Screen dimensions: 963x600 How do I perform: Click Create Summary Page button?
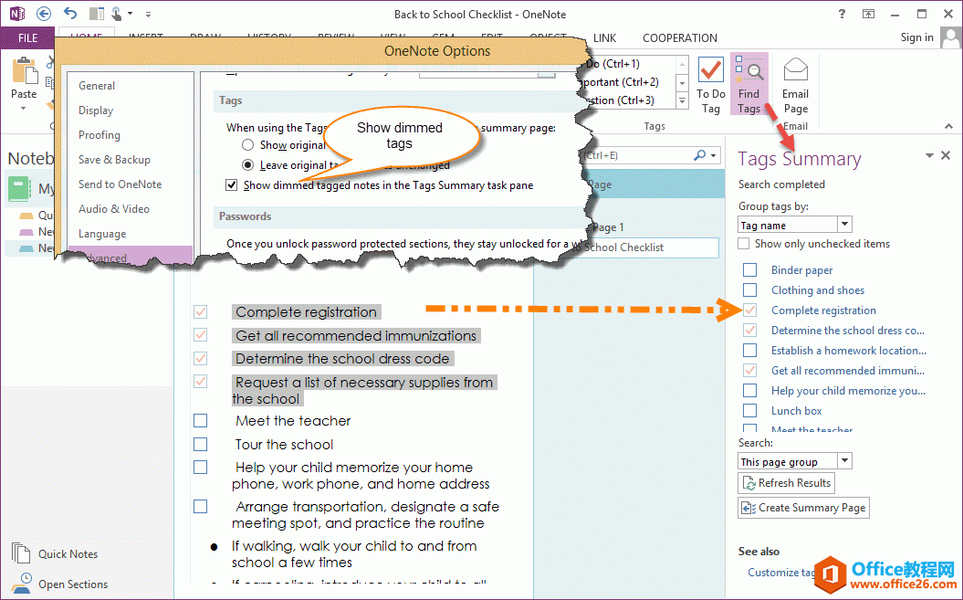tap(803, 508)
